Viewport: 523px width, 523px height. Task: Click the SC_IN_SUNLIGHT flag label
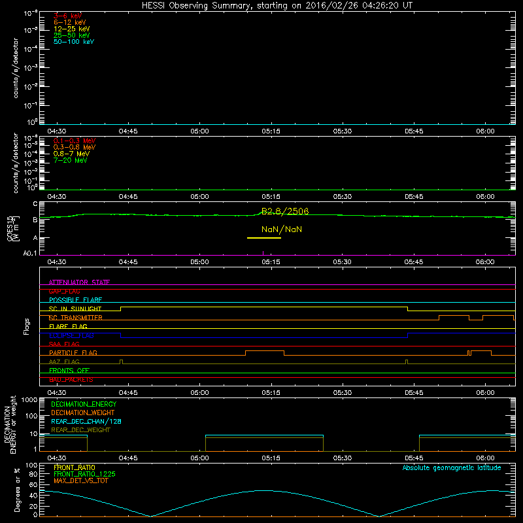coord(75,309)
